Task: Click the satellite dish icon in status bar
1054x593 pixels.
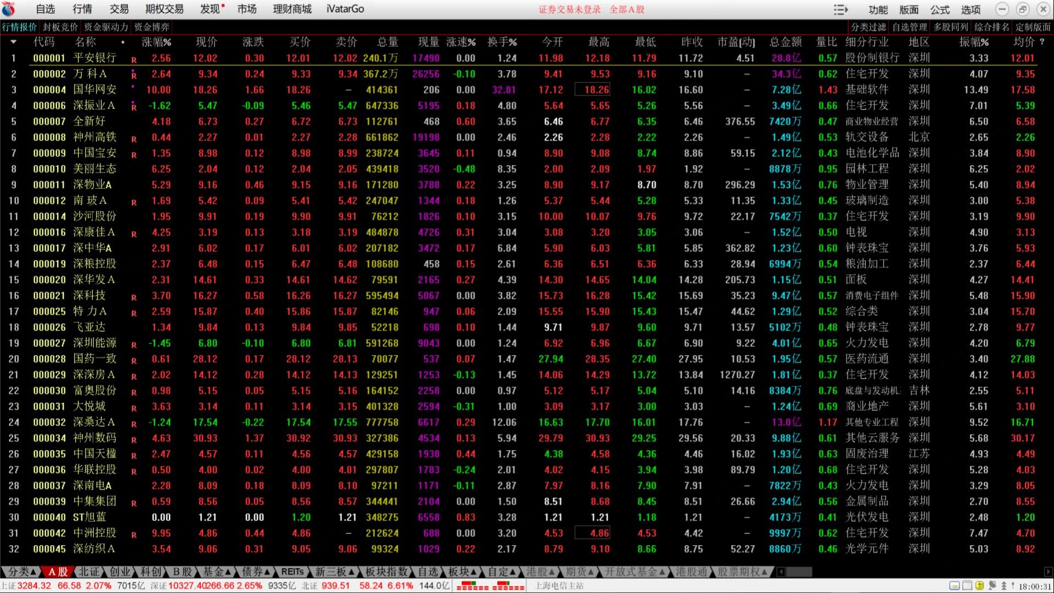Action: 992,586
